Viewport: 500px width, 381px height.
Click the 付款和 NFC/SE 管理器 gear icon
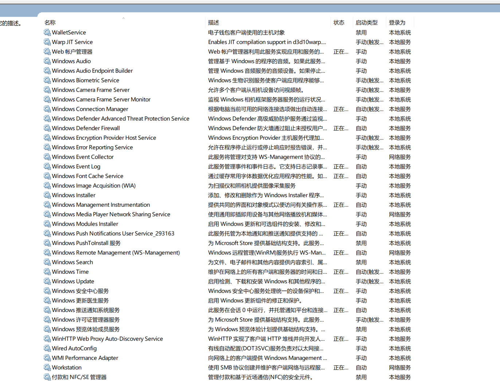[47, 377]
